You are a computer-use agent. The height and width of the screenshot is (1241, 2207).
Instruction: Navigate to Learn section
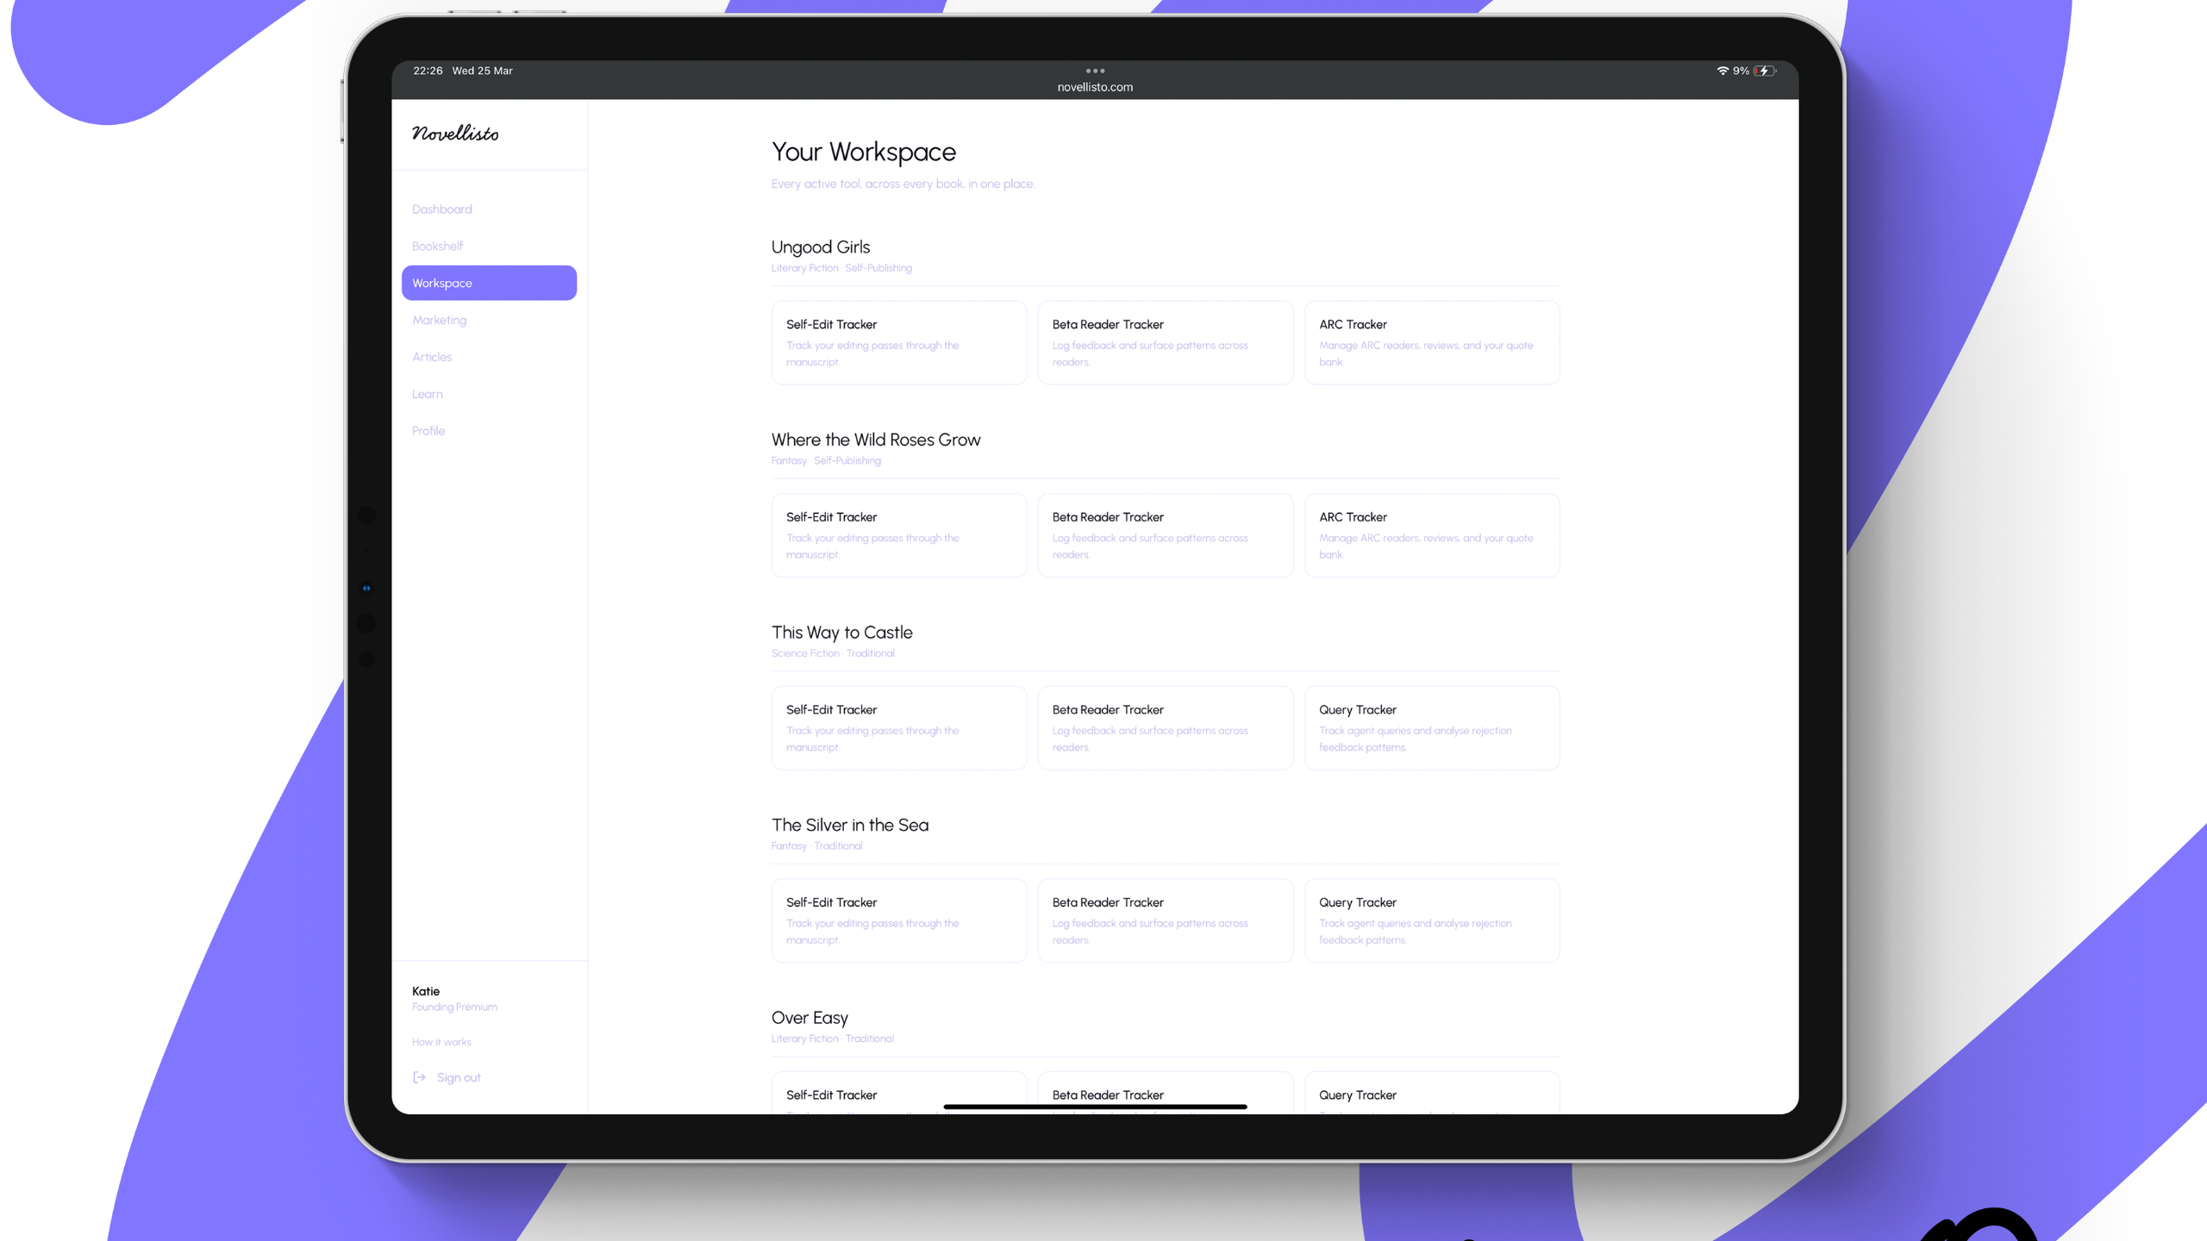click(427, 394)
